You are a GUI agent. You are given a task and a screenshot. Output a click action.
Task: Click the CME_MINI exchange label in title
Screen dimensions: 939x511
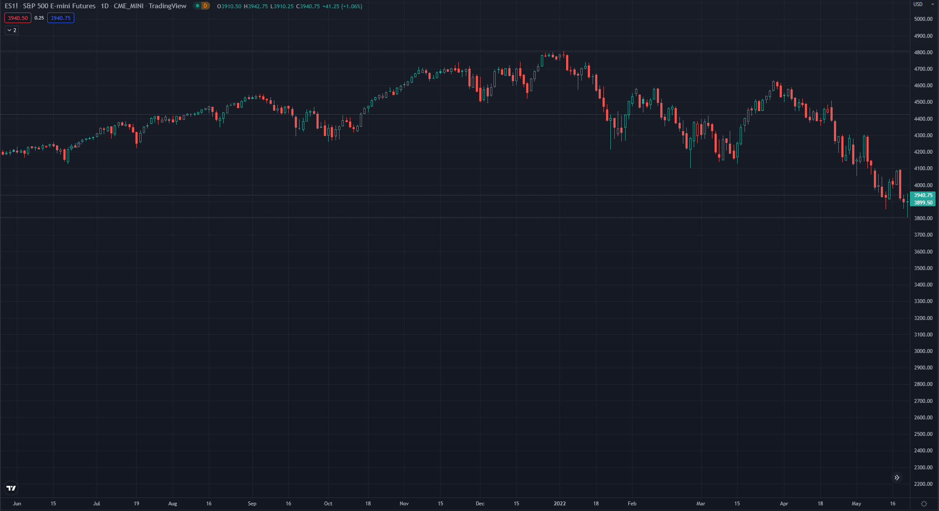128,6
